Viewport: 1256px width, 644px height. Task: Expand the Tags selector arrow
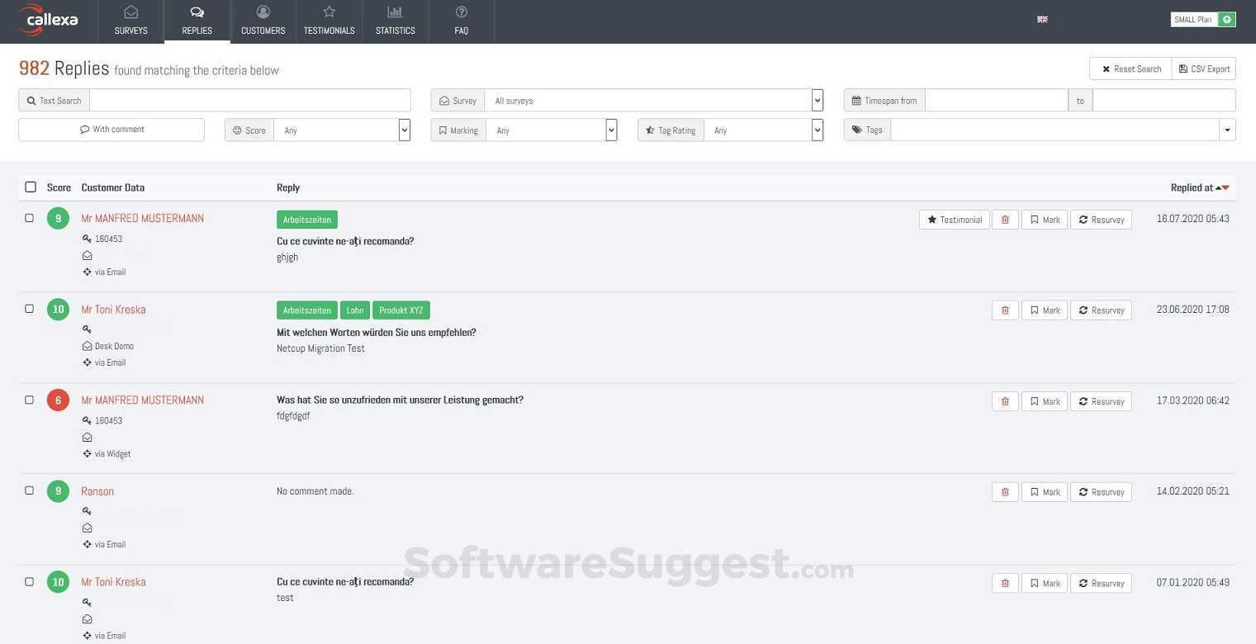click(1227, 130)
